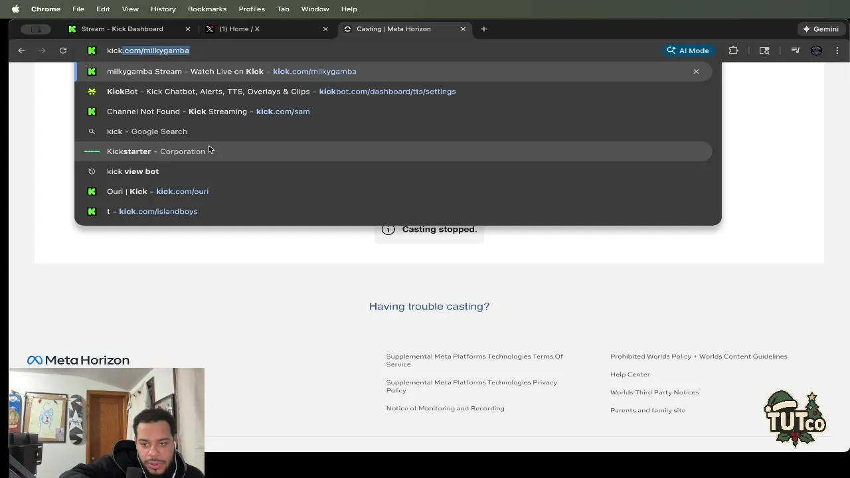Close the Casting | Meta Horizon tab
The width and height of the screenshot is (850, 478).
[x=463, y=29]
